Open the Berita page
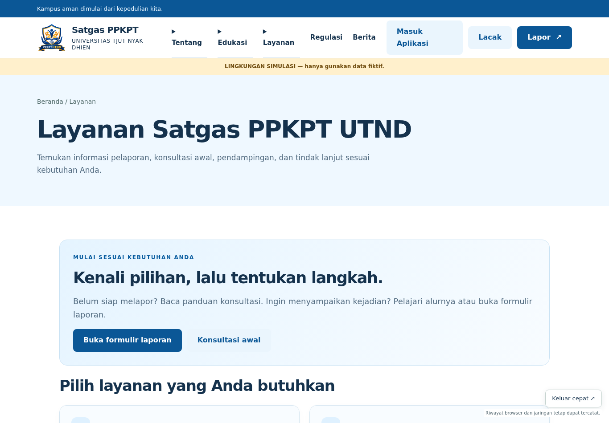 tap(364, 37)
